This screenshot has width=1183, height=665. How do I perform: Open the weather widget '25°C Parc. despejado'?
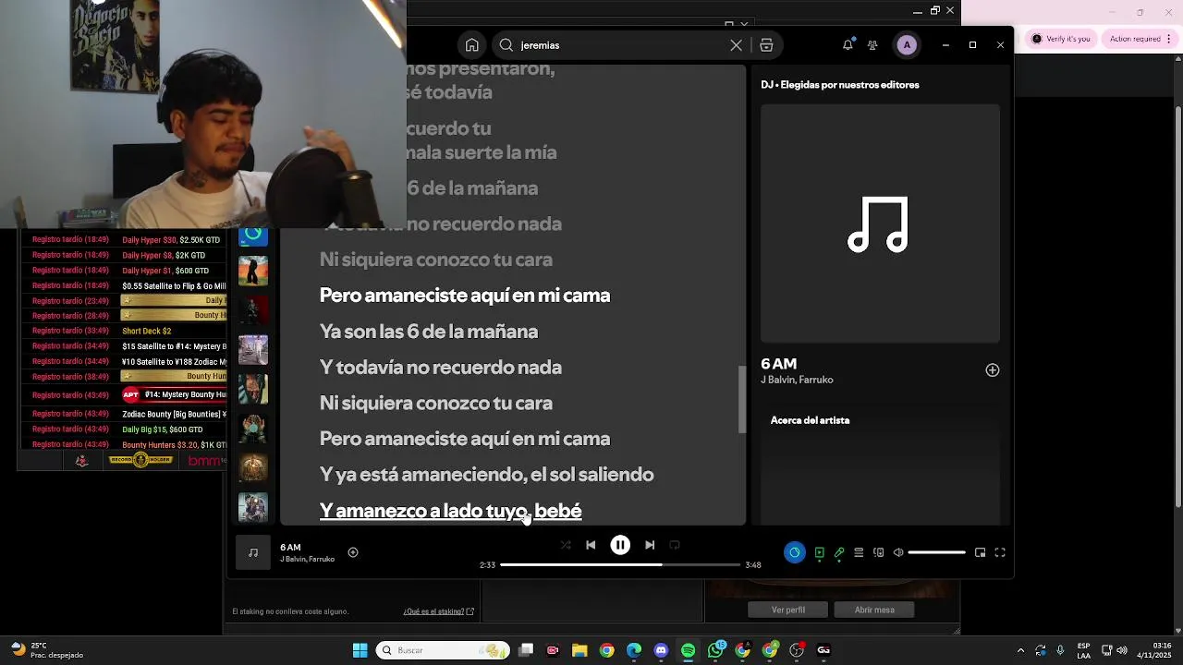(46, 650)
